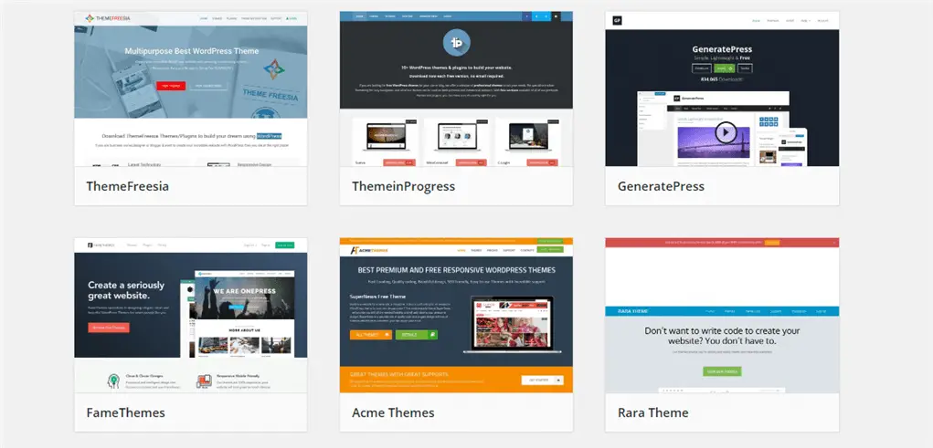Click the SuperNews laptop image in Acme preview
The width and height of the screenshot is (933, 448).
coord(511,325)
